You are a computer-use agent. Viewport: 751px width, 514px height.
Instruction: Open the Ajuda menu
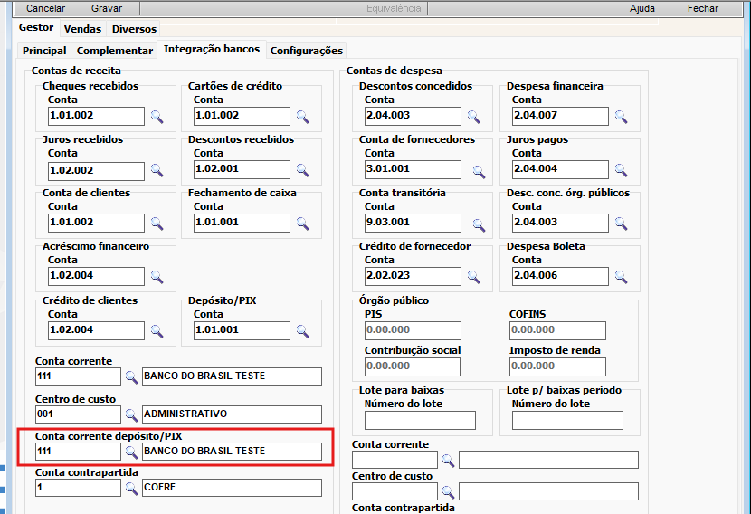pyautogui.click(x=642, y=8)
